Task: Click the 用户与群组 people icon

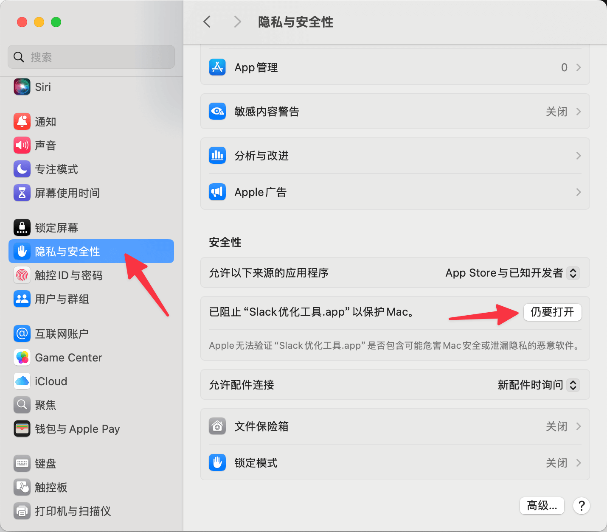Action: tap(22, 299)
